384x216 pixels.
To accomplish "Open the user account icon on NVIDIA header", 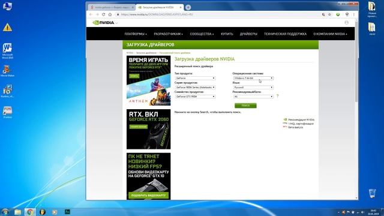I will tap(347, 23).
